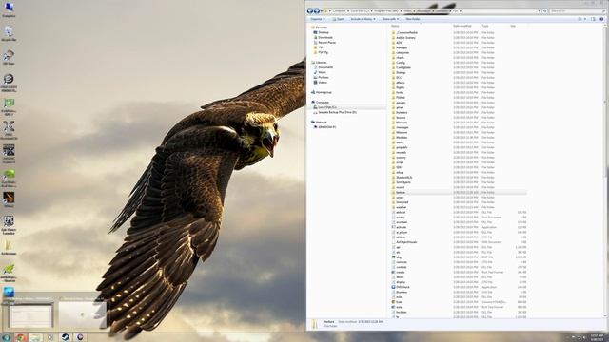The height and width of the screenshot is (342, 609).
Task: Open Google Chrome from the taskbar
Action: click(x=21, y=337)
